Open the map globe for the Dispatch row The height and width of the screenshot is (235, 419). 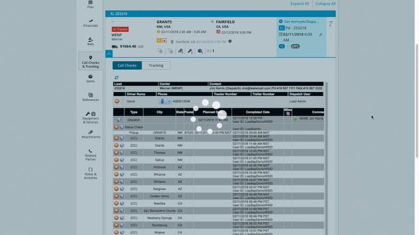point(119,120)
